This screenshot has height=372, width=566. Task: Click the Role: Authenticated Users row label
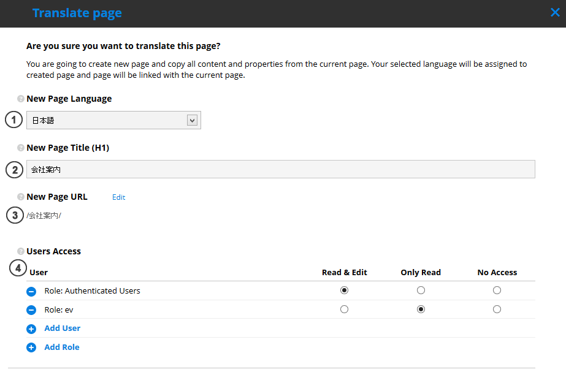coord(92,291)
